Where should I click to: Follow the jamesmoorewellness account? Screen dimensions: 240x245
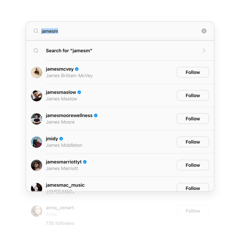[193, 118]
